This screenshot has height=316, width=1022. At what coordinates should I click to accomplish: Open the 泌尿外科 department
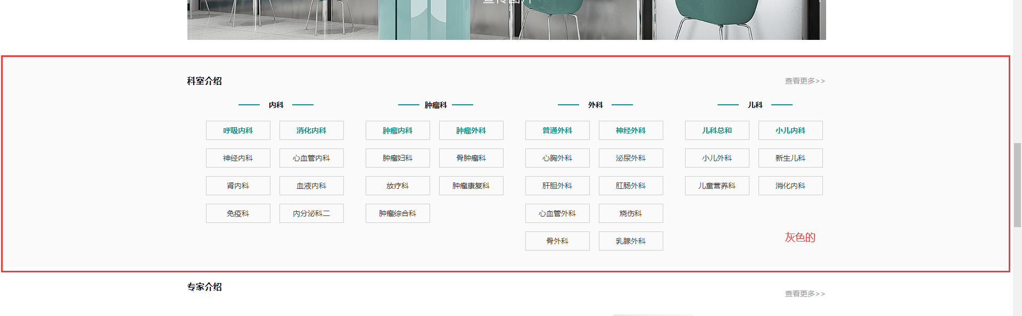(x=631, y=158)
